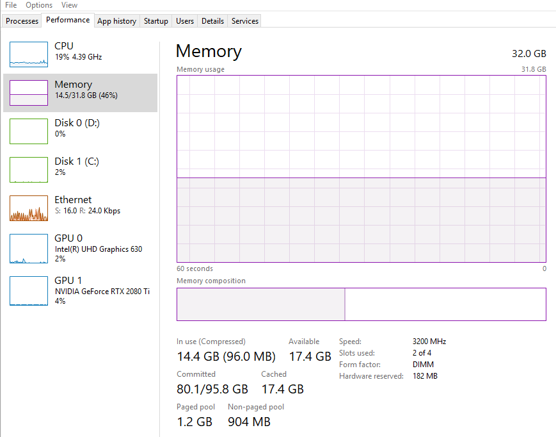Open the Options menu

click(39, 4)
